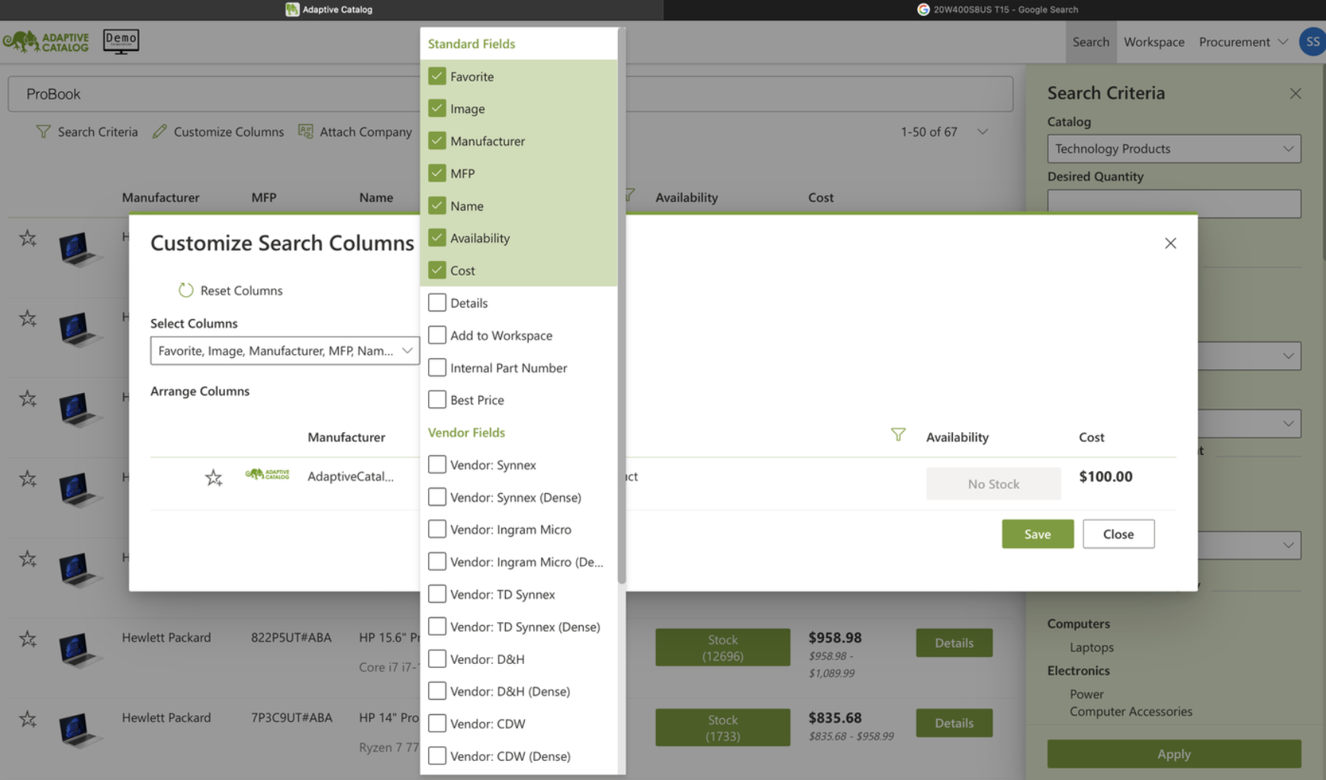
Task: Enable Internal Part Number column
Action: (x=437, y=368)
